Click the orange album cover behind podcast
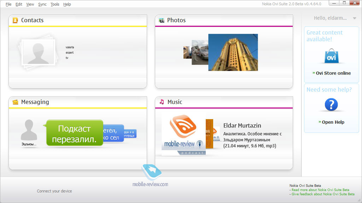The height and width of the screenshot is (203, 362). click(209, 134)
